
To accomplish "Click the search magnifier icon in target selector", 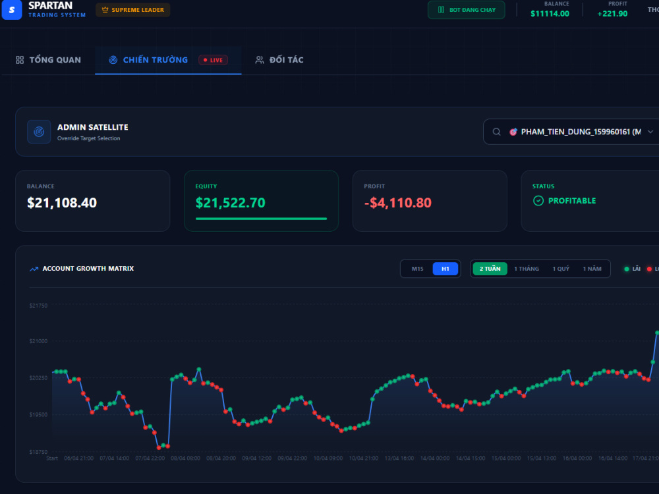I will pos(496,132).
